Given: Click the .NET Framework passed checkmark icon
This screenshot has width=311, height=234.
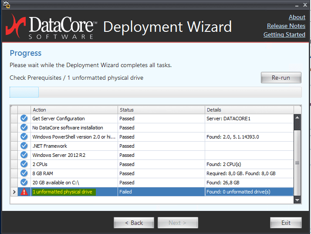Looking at the screenshot, I should click(24, 146).
